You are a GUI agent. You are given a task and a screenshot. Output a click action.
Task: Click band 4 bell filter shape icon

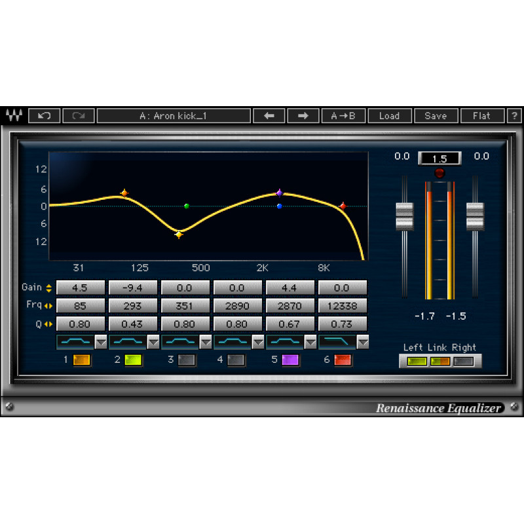[233, 341]
